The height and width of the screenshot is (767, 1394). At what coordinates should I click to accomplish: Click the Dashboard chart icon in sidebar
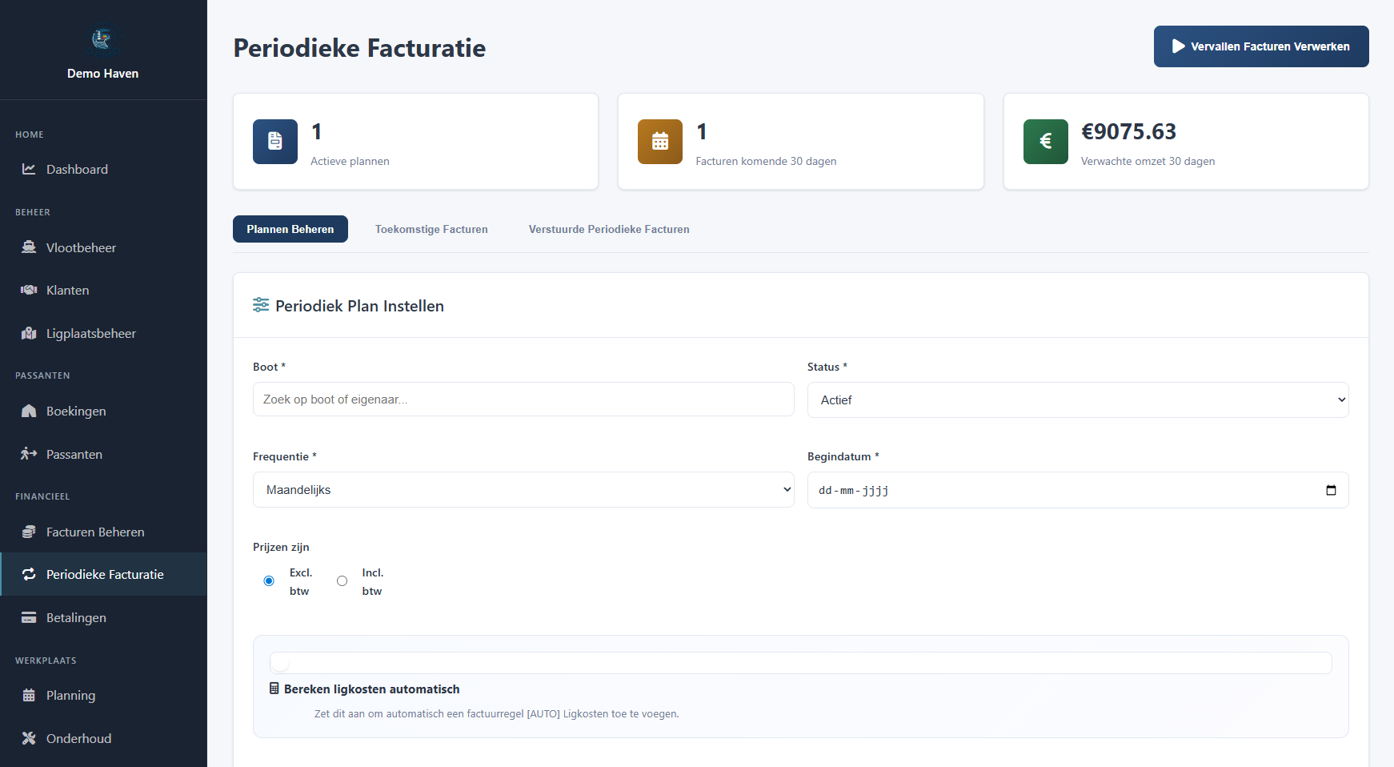point(29,169)
